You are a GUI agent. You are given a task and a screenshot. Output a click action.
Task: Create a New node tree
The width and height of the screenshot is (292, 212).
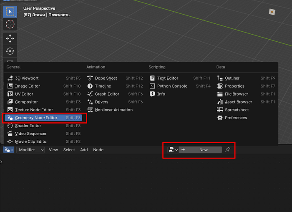pyautogui.click(x=201, y=150)
